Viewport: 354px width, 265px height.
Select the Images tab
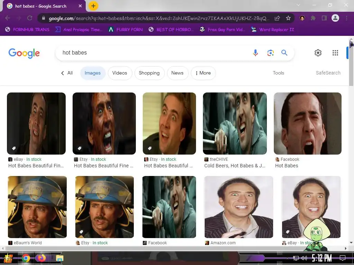click(x=93, y=73)
